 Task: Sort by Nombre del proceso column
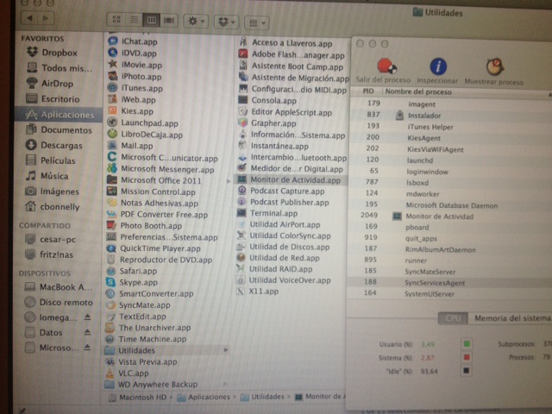pyautogui.click(x=418, y=92)
